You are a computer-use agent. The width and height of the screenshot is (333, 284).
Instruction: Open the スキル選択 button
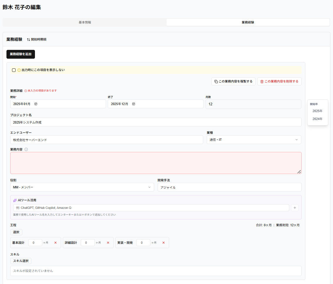pos(21,261)
